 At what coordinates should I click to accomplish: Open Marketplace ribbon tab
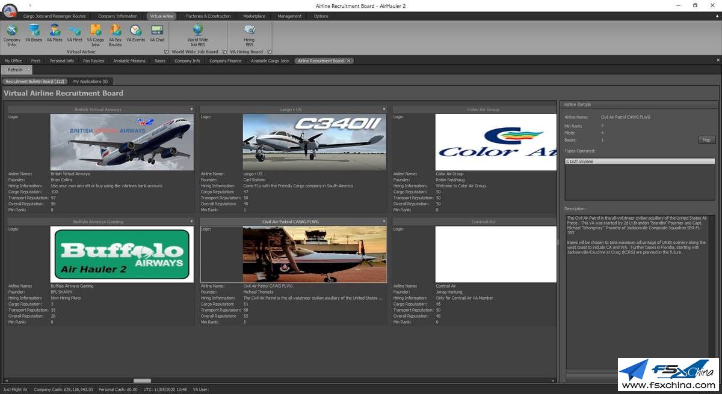coord(255,16)
